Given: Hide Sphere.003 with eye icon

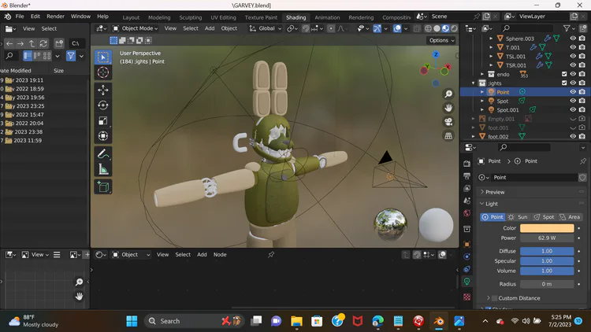Looking at the screenshot, I should (573, 39).
